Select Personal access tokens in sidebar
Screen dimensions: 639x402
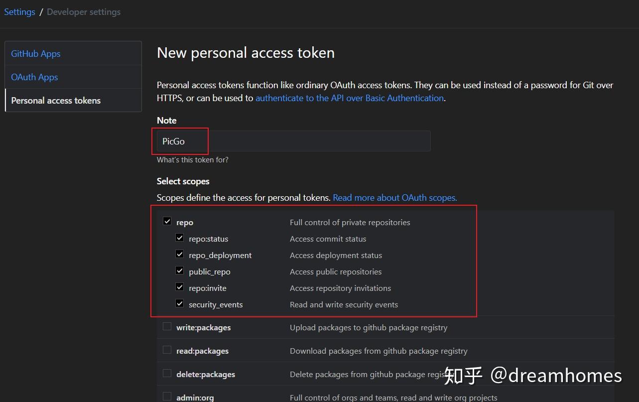click(56, 100)
